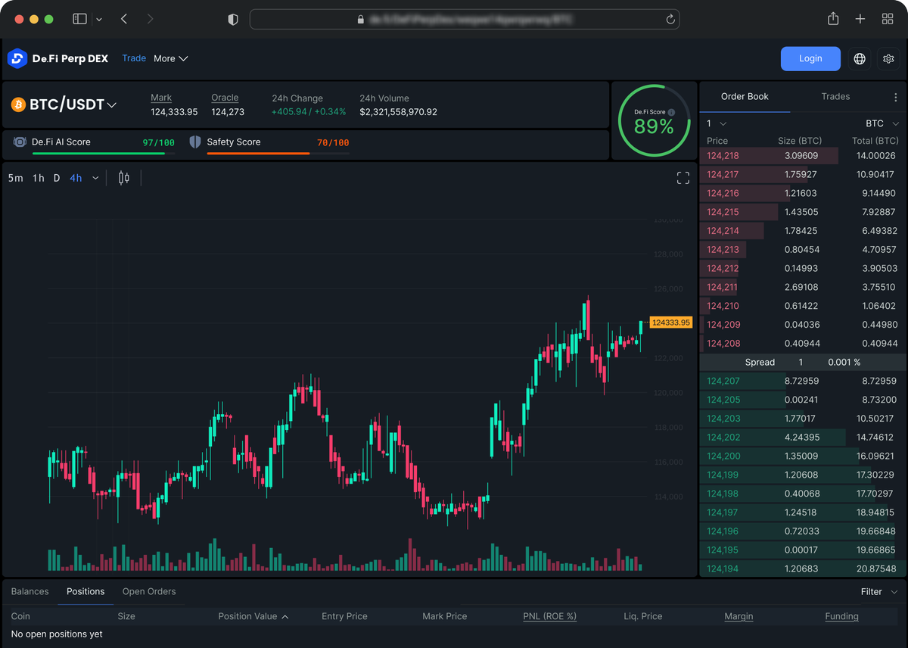Open the Filter dropdown in positions panel
908x648 pixels.
878,591
